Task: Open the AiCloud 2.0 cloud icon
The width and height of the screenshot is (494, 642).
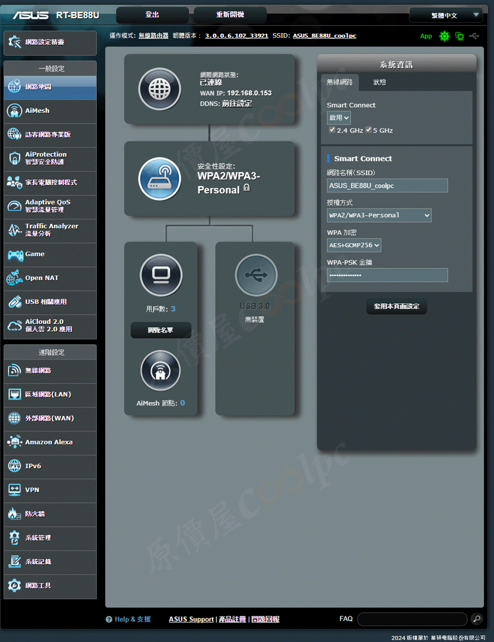Action: pyautogui.click(x=14, y=325)
